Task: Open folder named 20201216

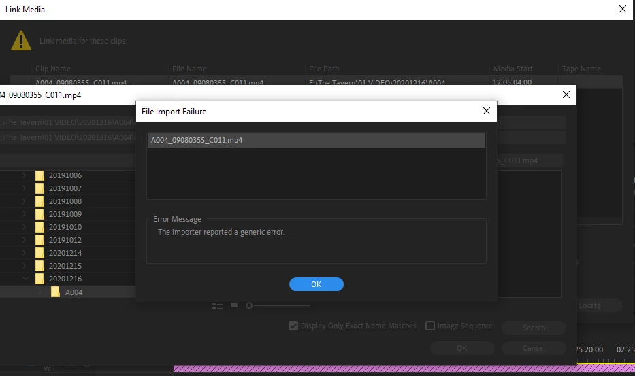Action: [x=65, y=279]
